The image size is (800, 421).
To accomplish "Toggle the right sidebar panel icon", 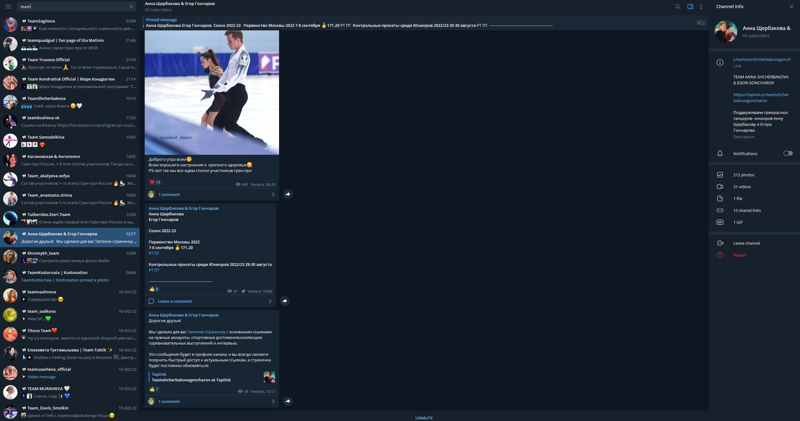I will pyautogui.click(x=690, y=7).
